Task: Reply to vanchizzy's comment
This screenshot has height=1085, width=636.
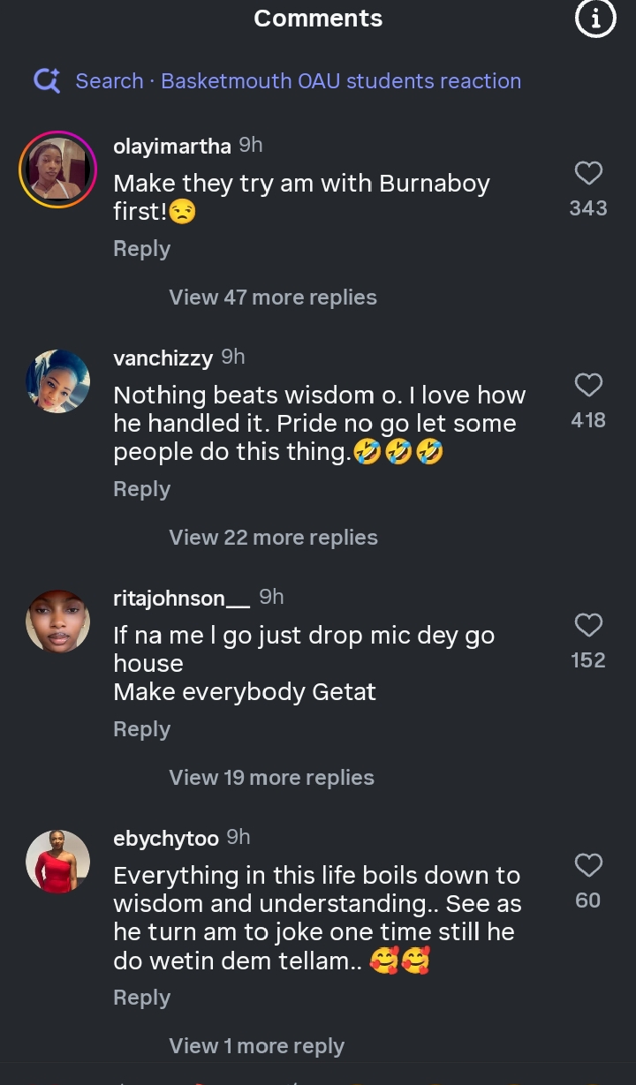Action: (141, 489)
